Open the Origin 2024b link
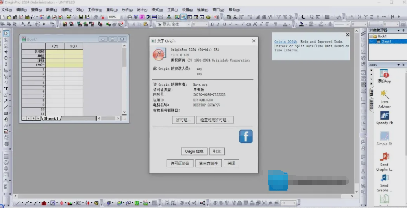 pos(286,41)
